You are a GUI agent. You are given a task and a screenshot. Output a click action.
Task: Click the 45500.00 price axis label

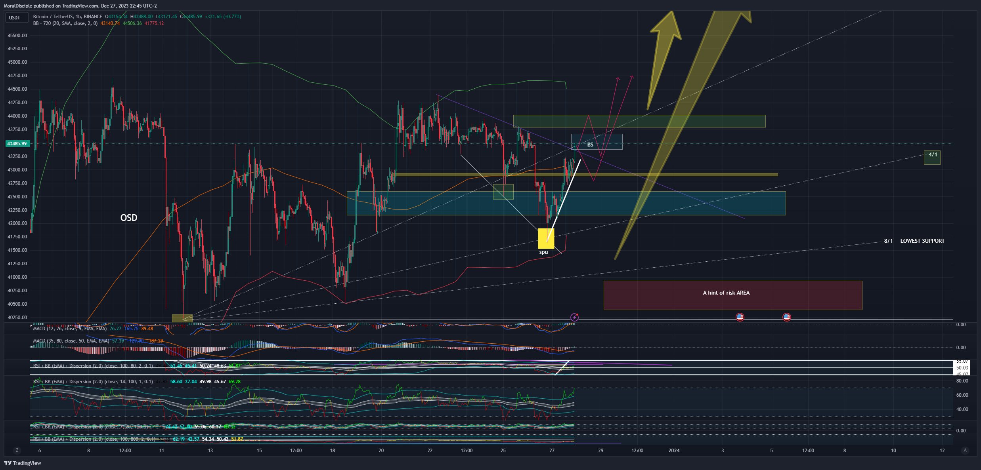click(17, 35)
